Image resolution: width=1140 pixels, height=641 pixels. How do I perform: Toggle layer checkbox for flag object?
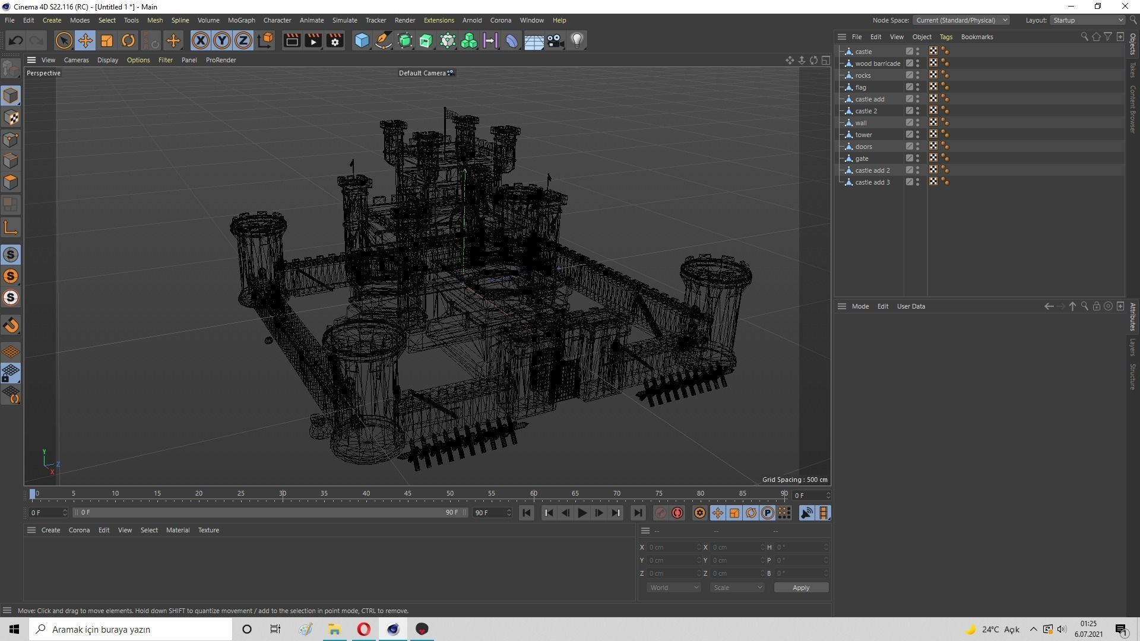(909, 87)
